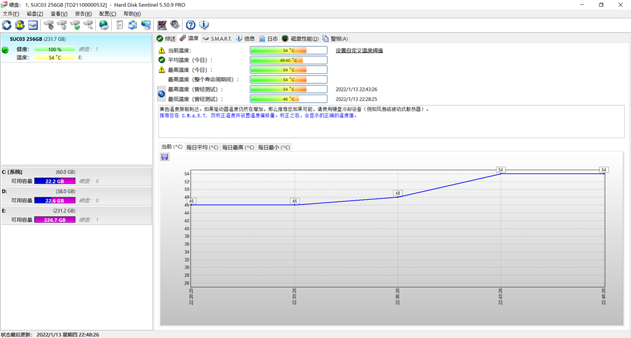This screenshot has height=338, width=631.
Task: Click the blue info about icon
Action: (x=204, y=25)
